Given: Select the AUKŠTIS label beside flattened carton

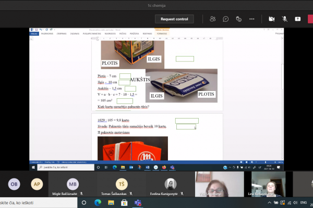Looking at the screenshot, I should (140, 80).
